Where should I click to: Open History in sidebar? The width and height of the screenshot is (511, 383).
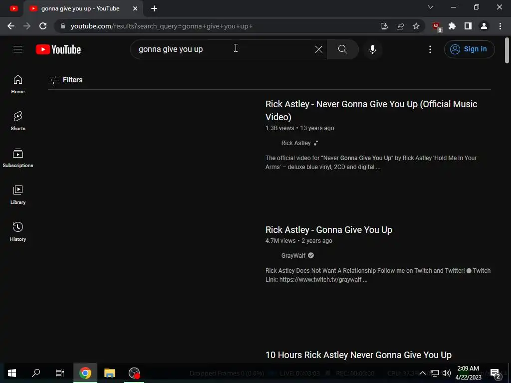(18, 231)
